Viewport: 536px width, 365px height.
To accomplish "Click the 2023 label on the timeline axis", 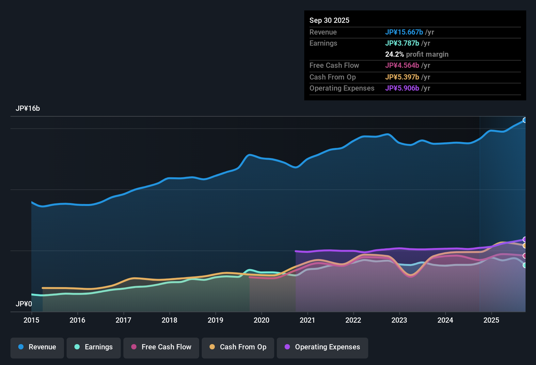I will click(x=400, y=320).
